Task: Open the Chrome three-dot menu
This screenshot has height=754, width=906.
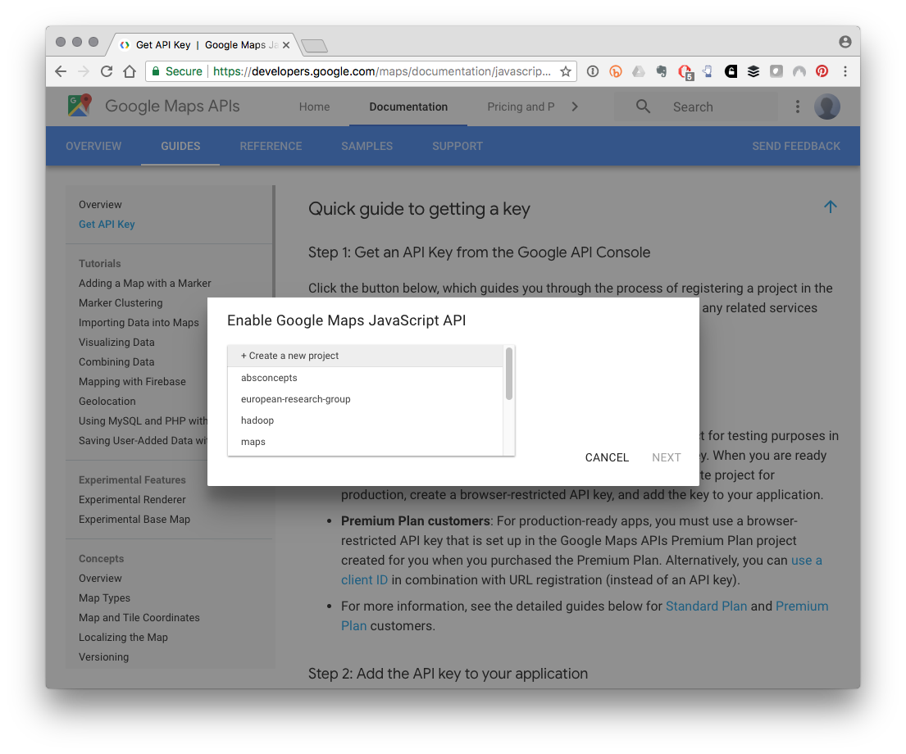Action: point(845,71)
